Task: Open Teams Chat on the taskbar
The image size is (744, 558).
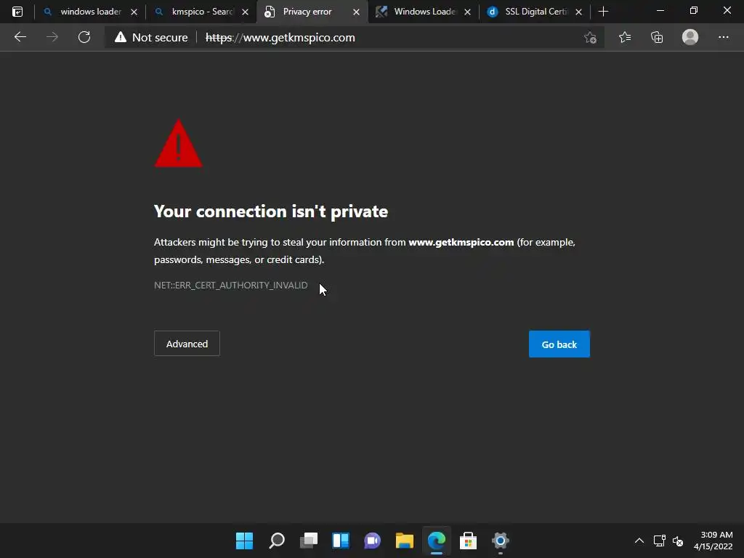Action: 373,541
